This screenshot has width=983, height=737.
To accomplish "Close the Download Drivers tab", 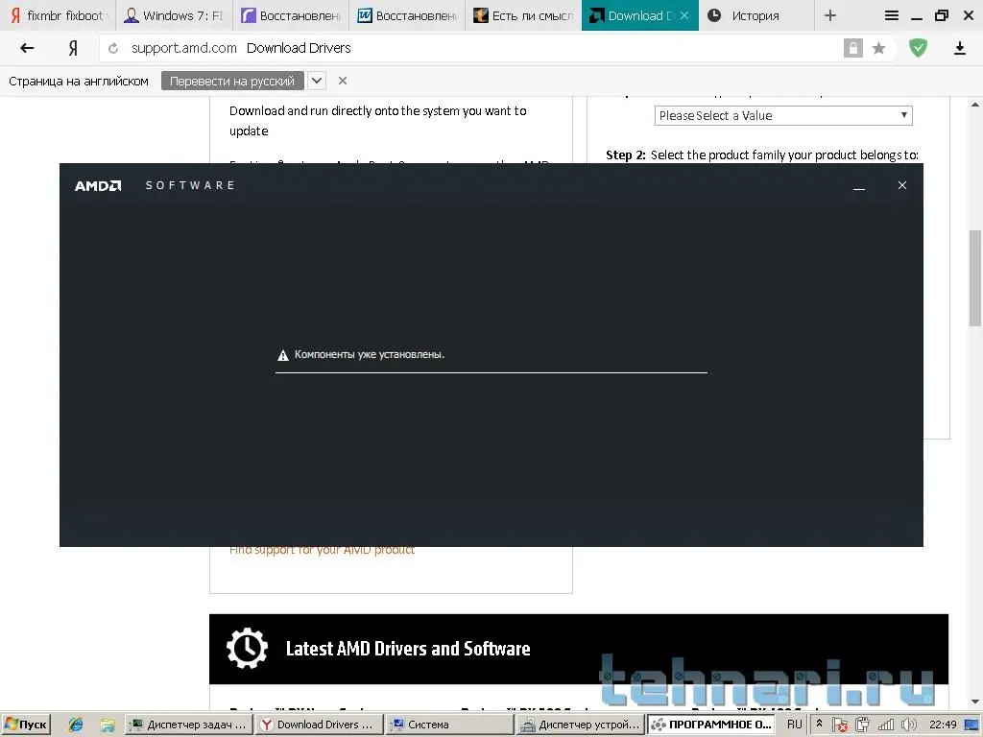I will (684, 15).
